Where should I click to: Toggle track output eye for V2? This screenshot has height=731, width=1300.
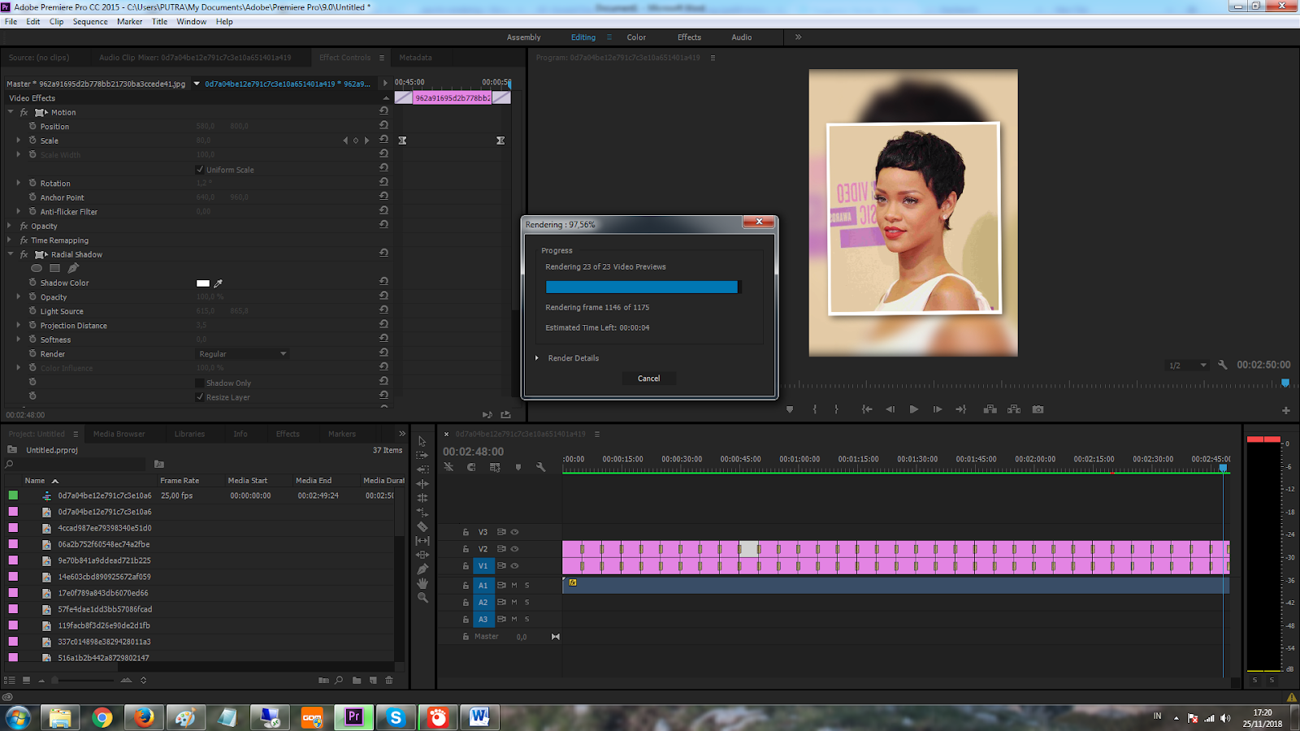[x=513, y=548]
